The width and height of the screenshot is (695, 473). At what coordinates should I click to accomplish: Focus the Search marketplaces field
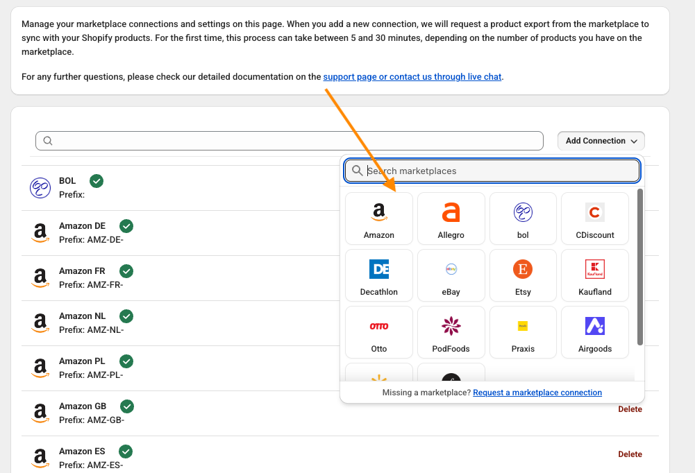tap(492, 171)
